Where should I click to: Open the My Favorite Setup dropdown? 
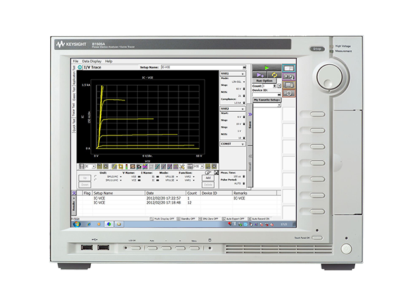267,100
